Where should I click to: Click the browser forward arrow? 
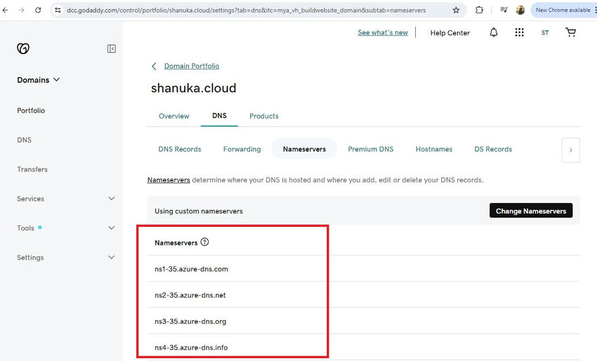click(x=21, y=10)
